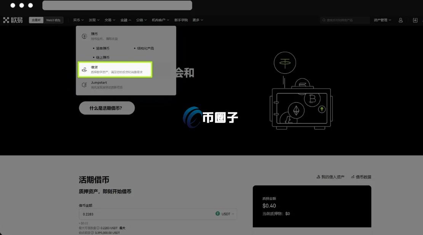Viewport: 423px width, 235px height.
Task: Click the 借贷 lending hand icon
Action: pos(84,69)
